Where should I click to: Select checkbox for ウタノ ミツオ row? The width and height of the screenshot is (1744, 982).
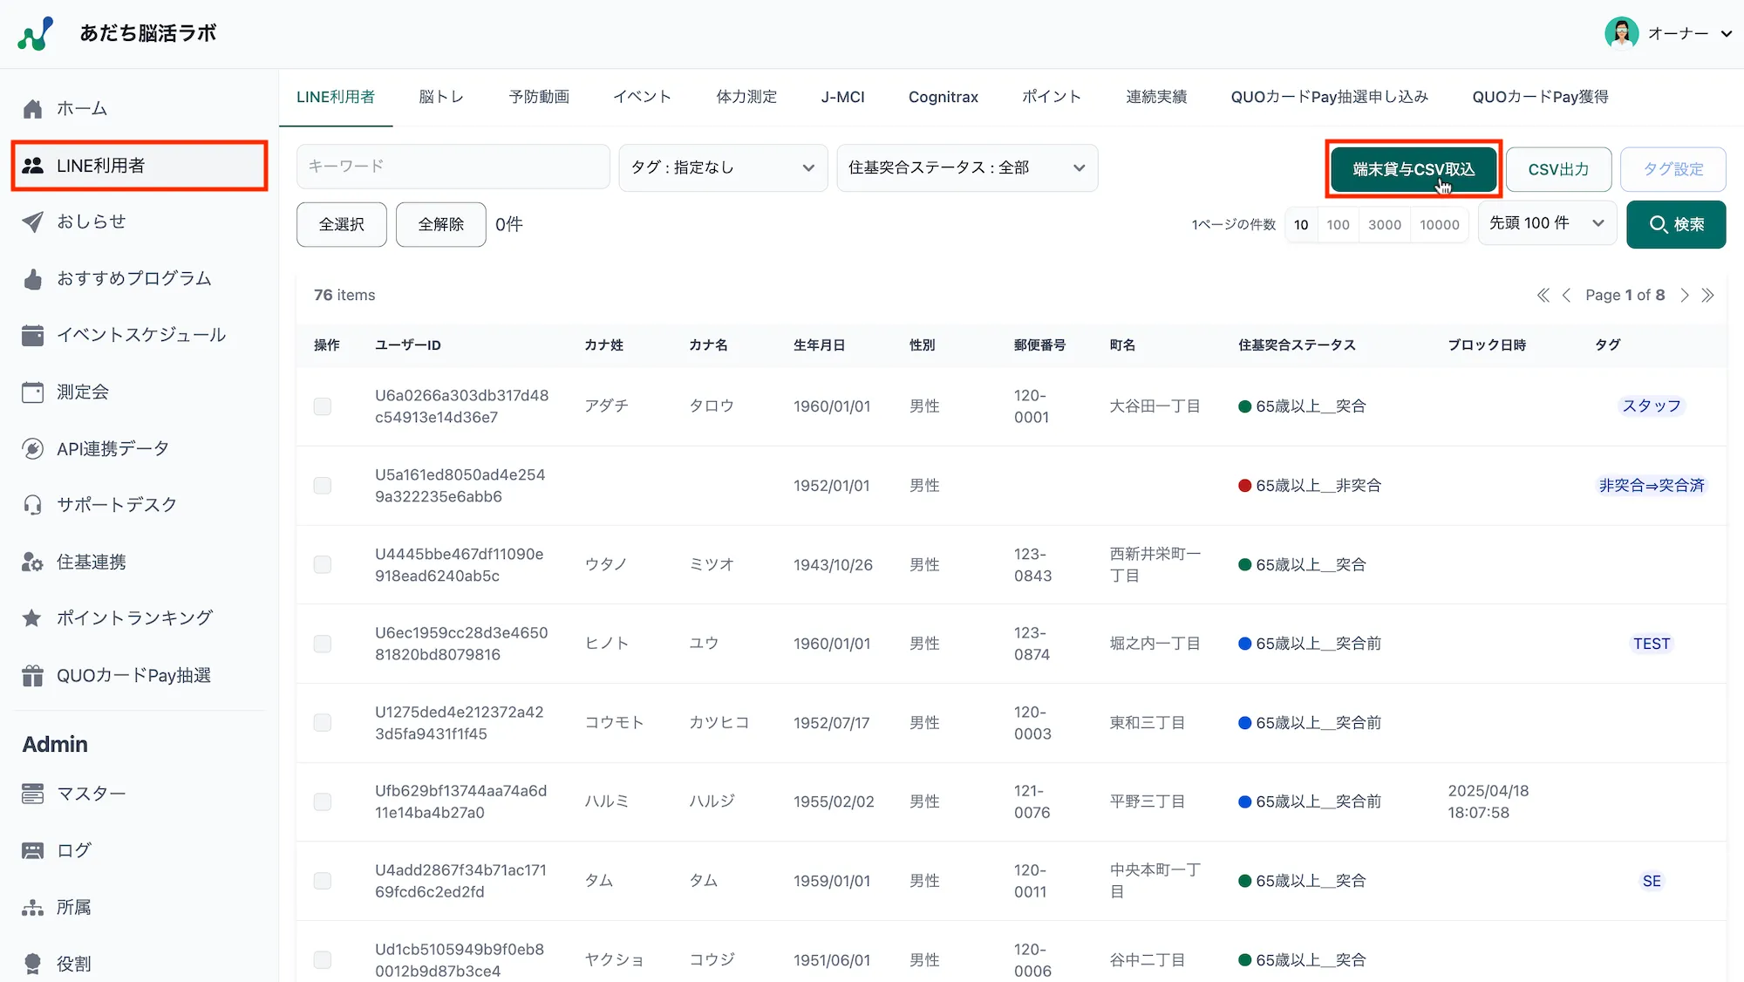323,565
